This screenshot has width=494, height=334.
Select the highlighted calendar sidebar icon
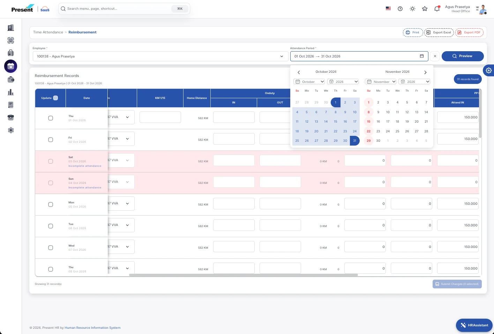pyautogui.click(x=11, y=66)
